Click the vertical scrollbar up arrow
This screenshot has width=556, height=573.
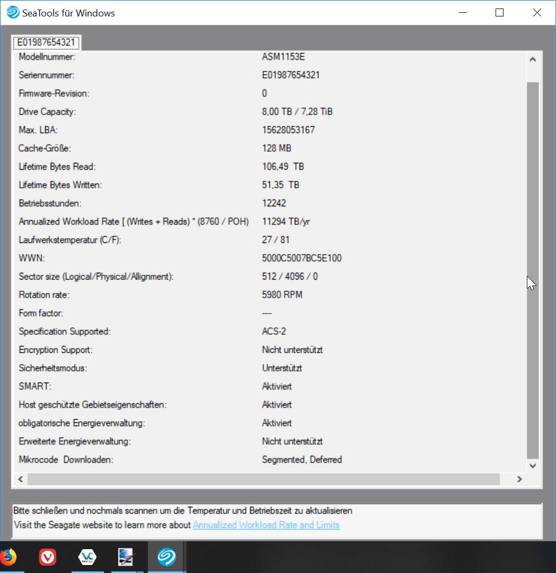click(x=533, y=59)
